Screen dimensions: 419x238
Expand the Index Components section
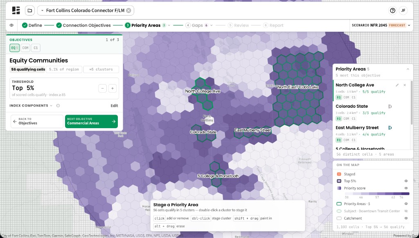pos(31,106)
